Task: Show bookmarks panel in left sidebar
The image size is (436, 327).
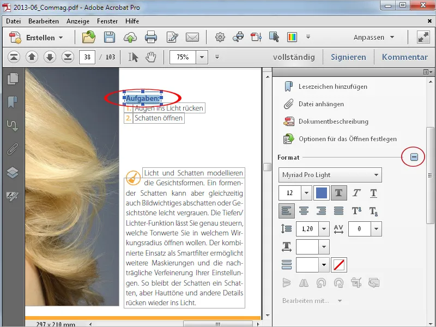Action: click(13, 102)
